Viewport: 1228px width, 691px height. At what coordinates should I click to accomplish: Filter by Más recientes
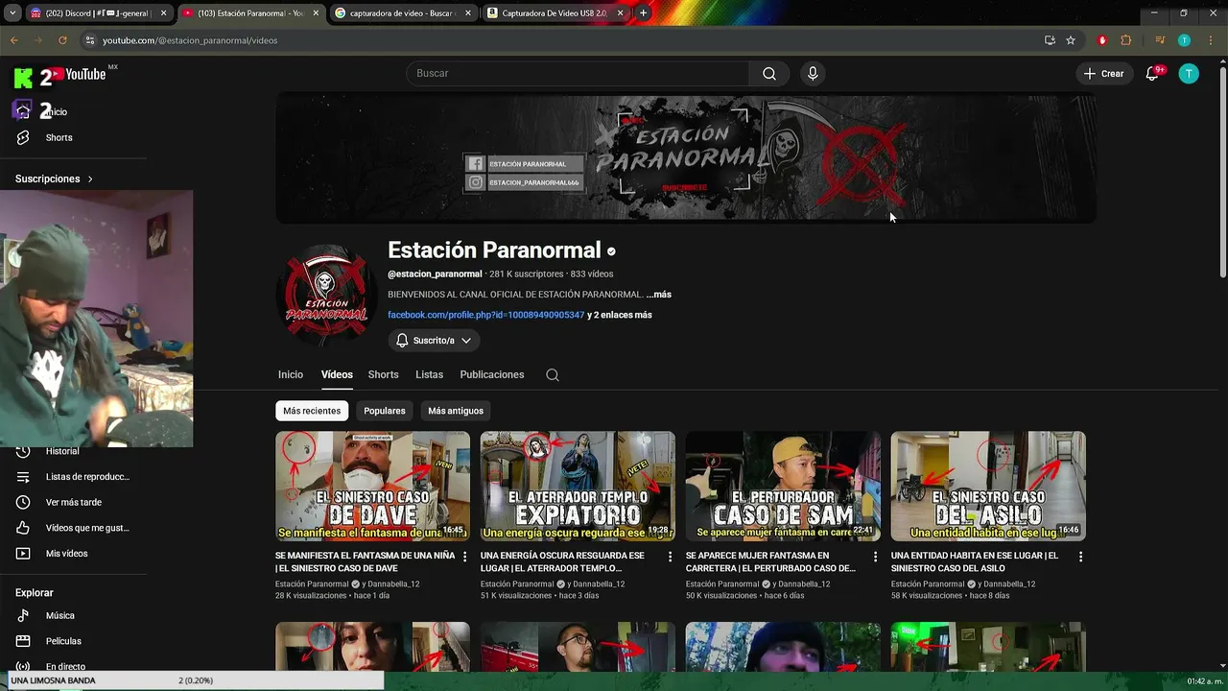click(x=312, y=411)
